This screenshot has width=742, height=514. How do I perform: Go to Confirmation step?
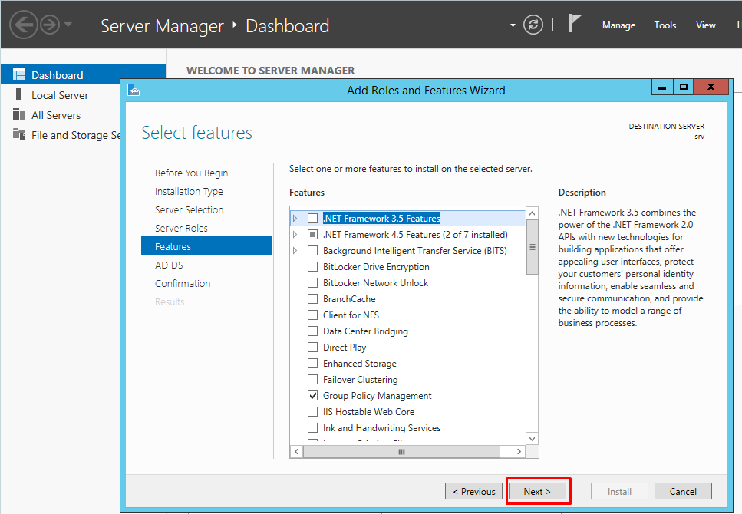tap(183, 284)
